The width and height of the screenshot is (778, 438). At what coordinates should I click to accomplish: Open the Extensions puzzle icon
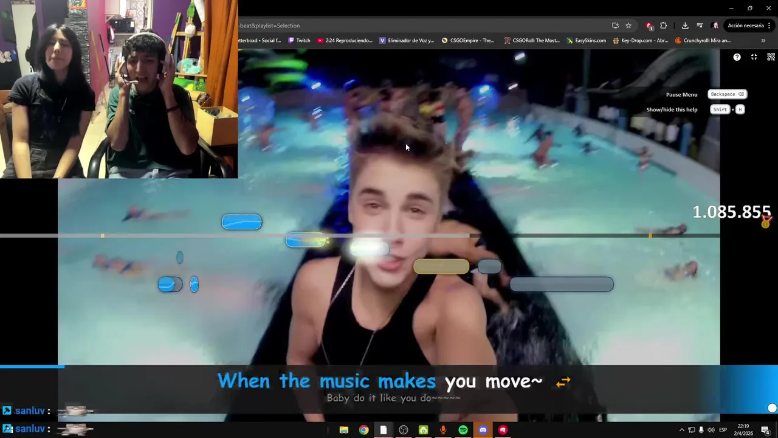(x=663, y=26)
